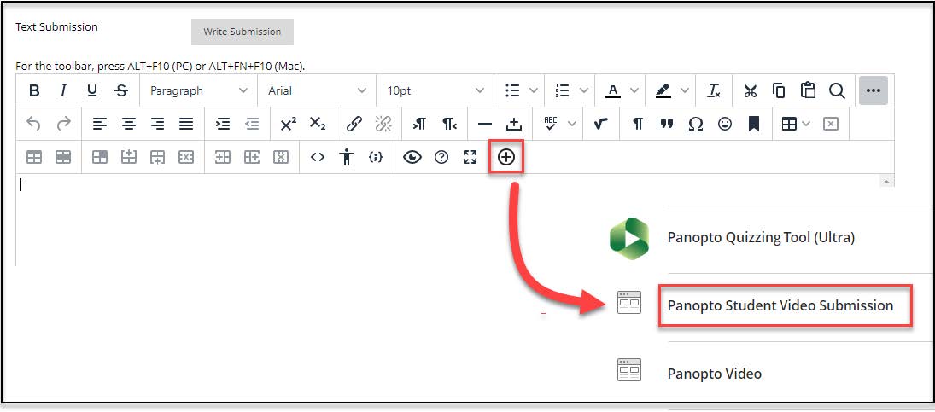
Task: Set right-to-left text direction
Action: [x=448, y=124]
